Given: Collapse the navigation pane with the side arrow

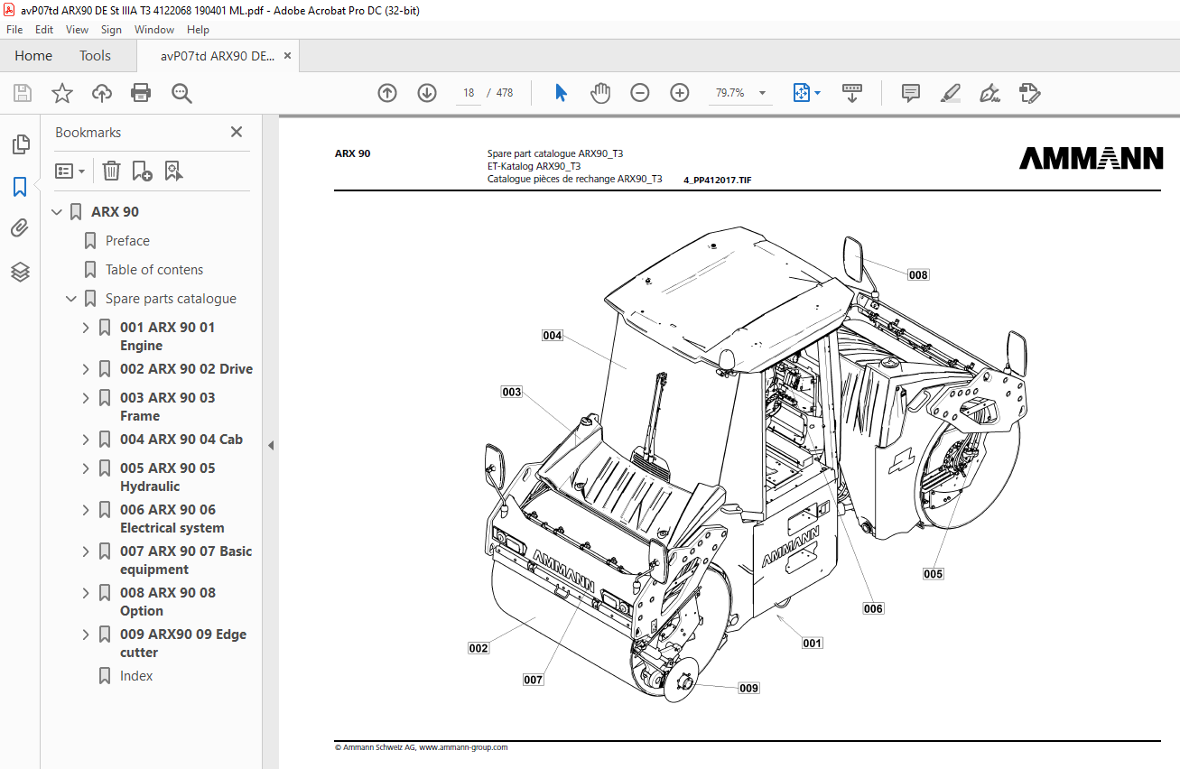Looking at the screenshot, I should [270, 445].
